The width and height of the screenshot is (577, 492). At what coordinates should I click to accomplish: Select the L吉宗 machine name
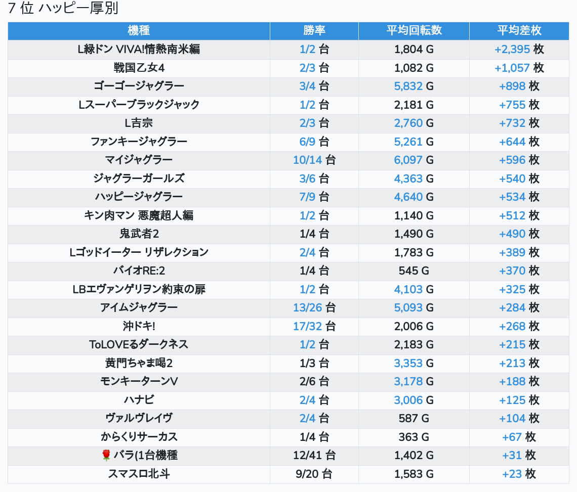[x=139, y=123]
